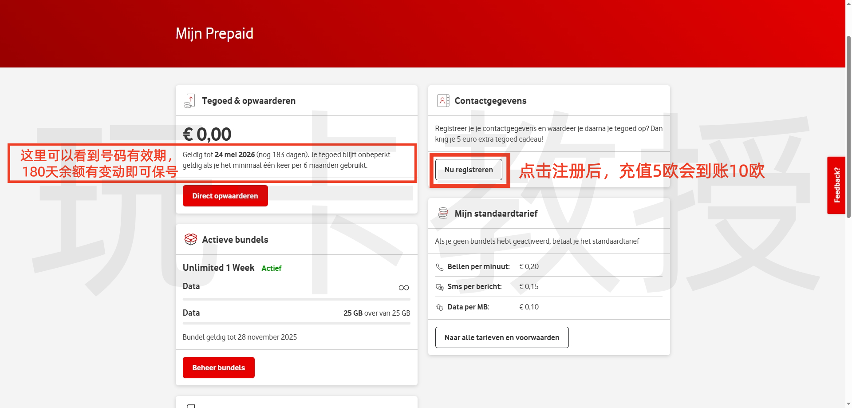Click the Contactgegevens contact card icon

(442, 100)
